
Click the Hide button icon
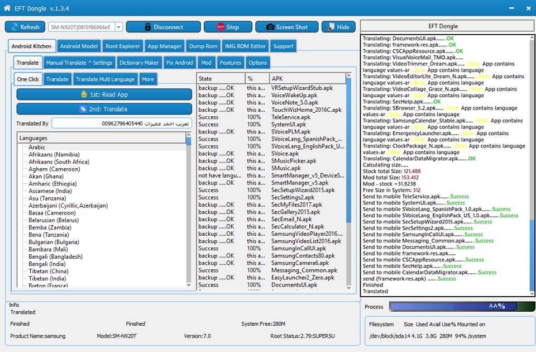pos(331,27)
